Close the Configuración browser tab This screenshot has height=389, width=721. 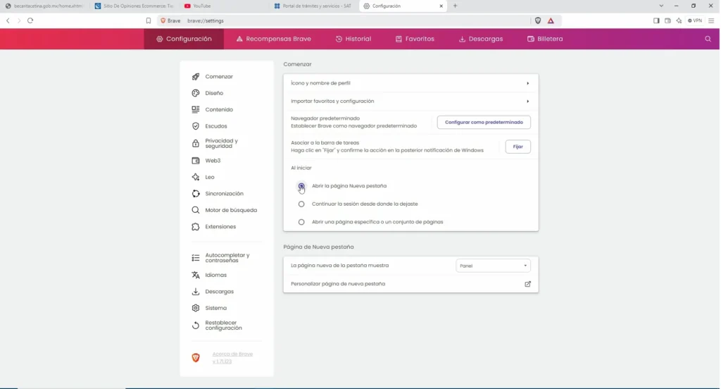tap(441, 6)
